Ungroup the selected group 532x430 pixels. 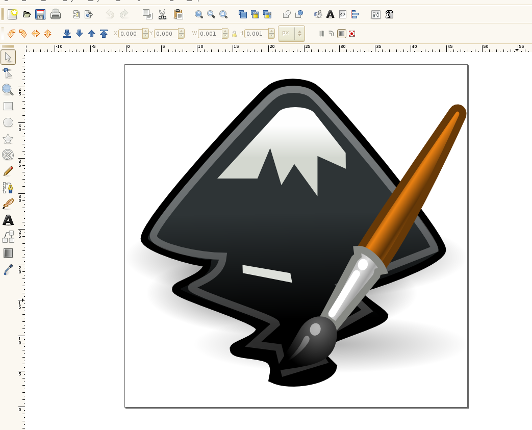coord(299,14)
